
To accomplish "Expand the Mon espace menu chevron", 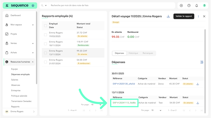I will [33, 25].
